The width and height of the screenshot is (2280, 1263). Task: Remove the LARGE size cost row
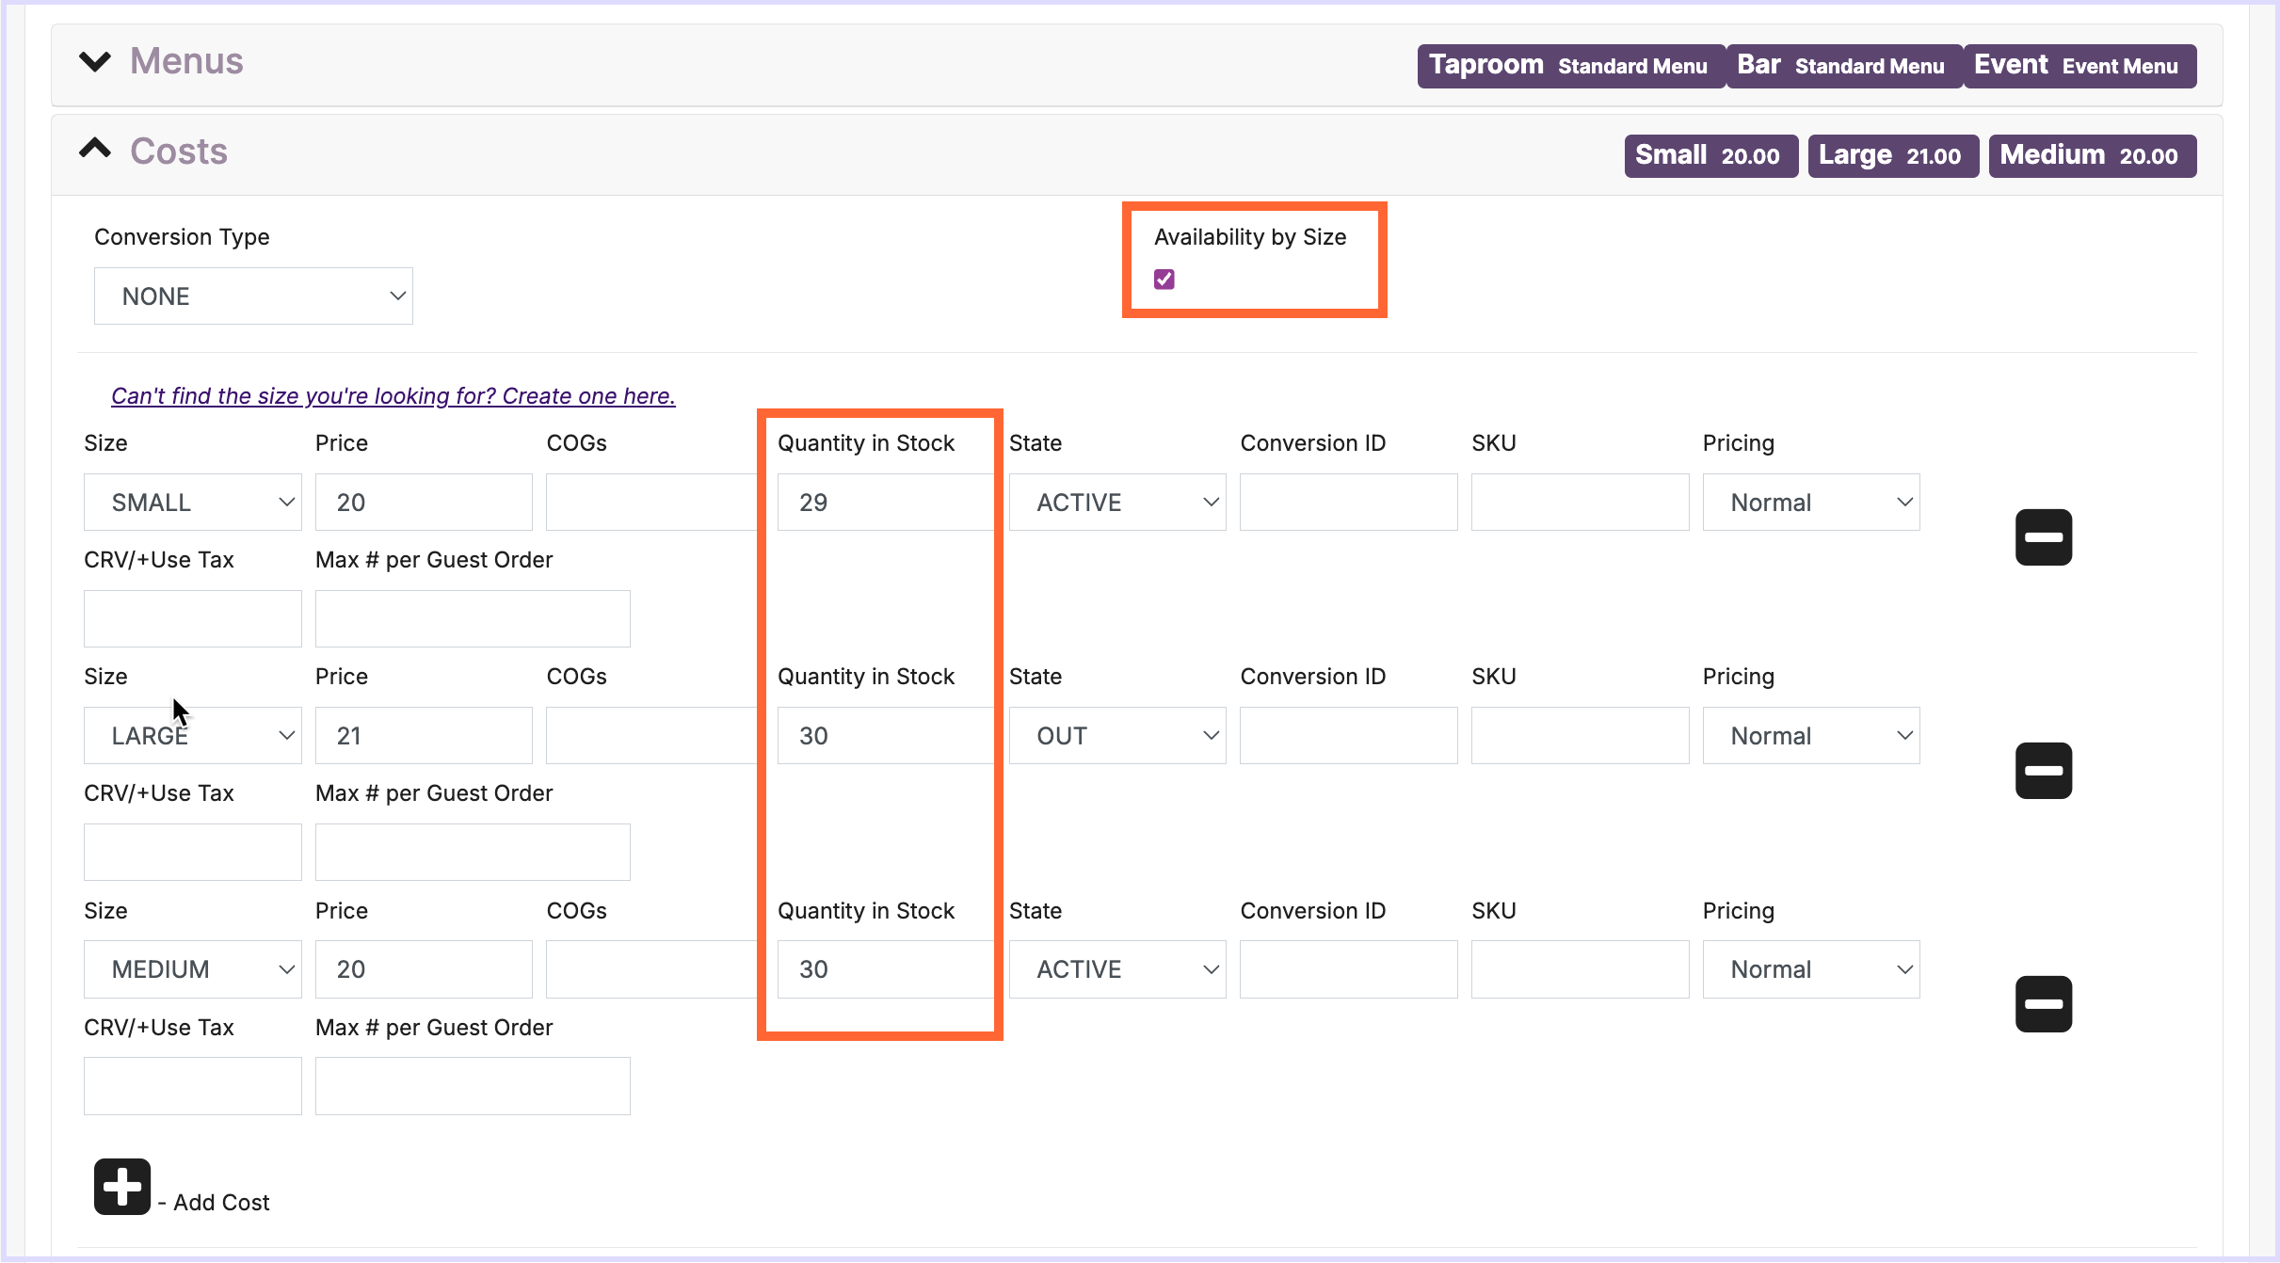[2043, 771]
